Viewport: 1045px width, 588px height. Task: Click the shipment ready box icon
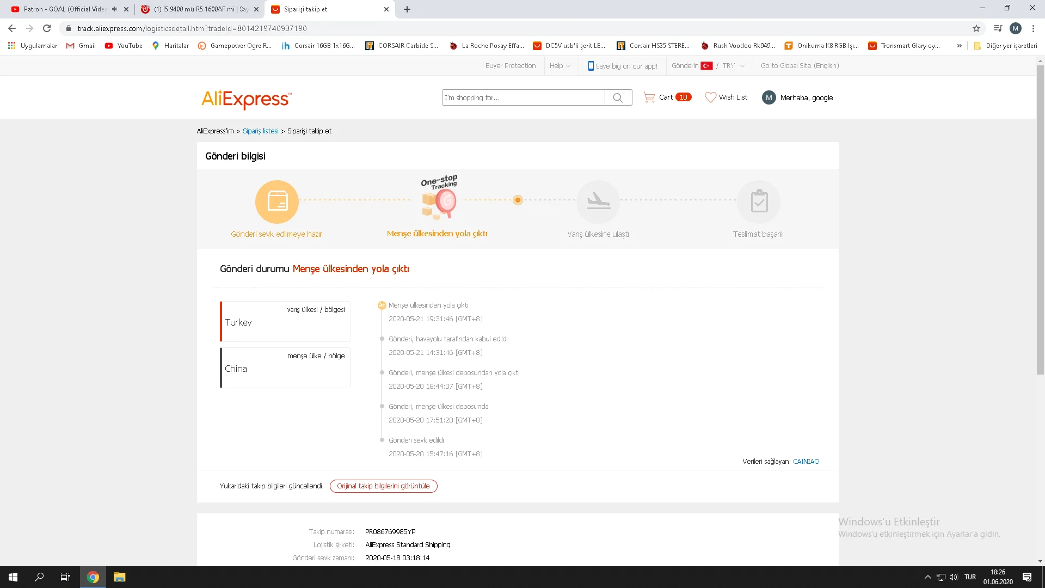(276, 201)
